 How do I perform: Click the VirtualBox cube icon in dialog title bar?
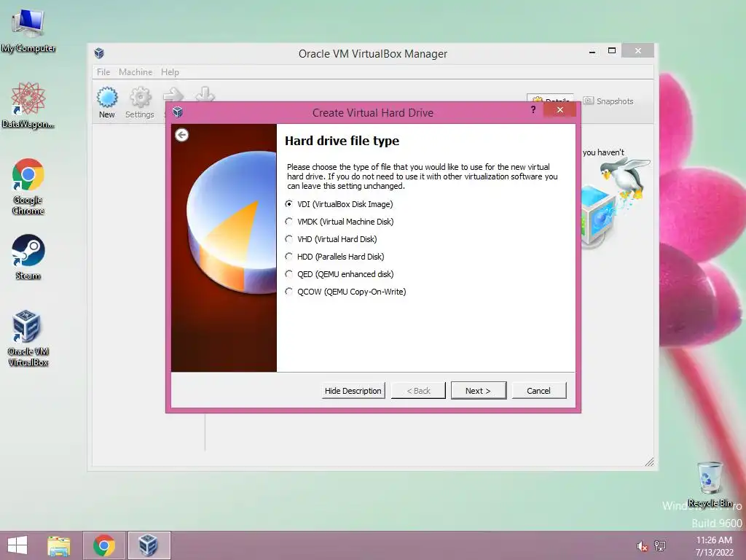click(178, 112)
